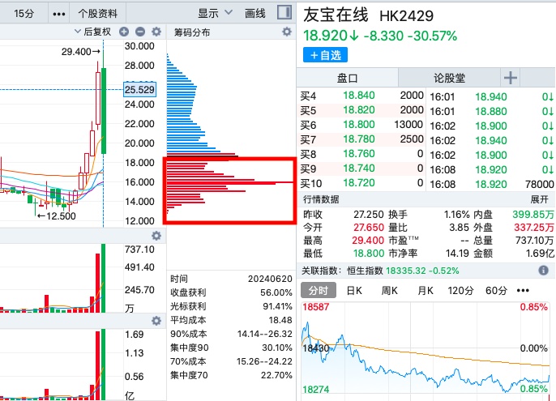Add new panel with plus icon

[x=511, y=78]
